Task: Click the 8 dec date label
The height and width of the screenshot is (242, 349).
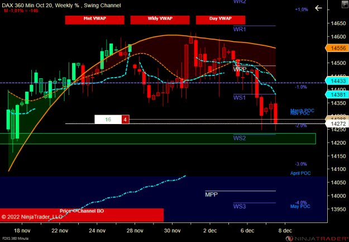Action: coord(285,231)
